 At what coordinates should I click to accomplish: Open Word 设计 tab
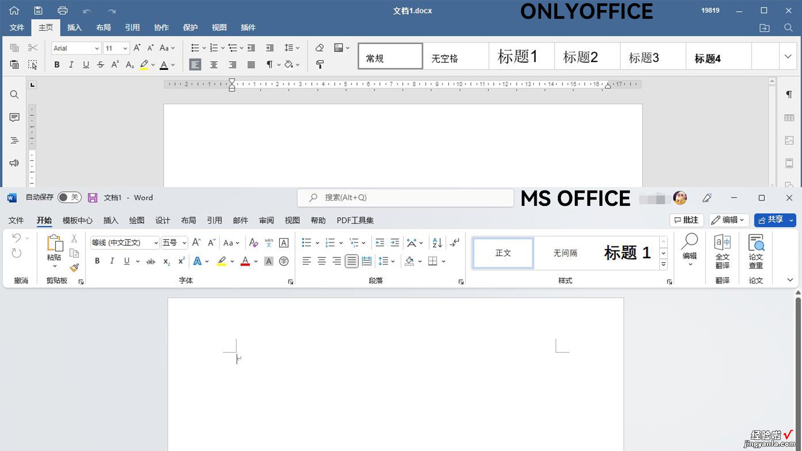[x=162, y=220]
